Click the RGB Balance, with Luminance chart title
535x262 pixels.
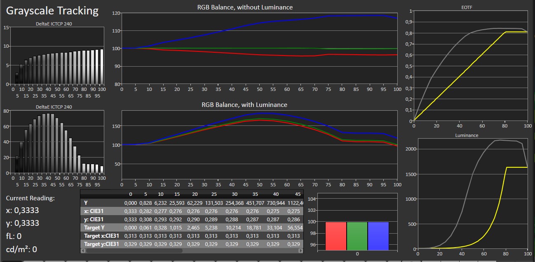click(x=244, y=104)
